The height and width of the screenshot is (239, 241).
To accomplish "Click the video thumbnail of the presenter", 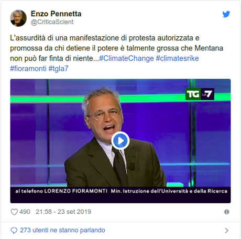I will click(x=120, y=141).
